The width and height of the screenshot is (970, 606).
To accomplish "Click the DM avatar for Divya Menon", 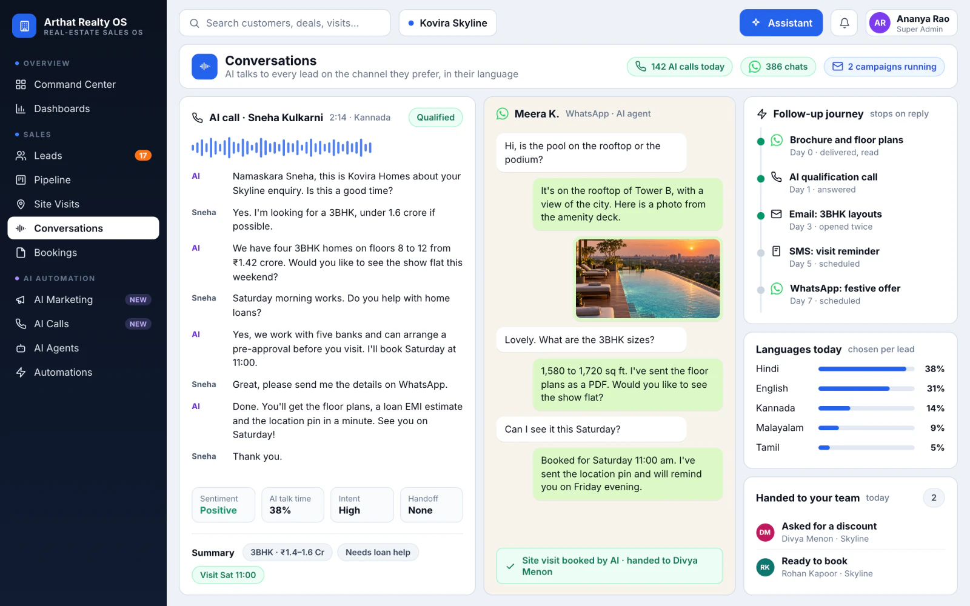I will click(765, 533).
